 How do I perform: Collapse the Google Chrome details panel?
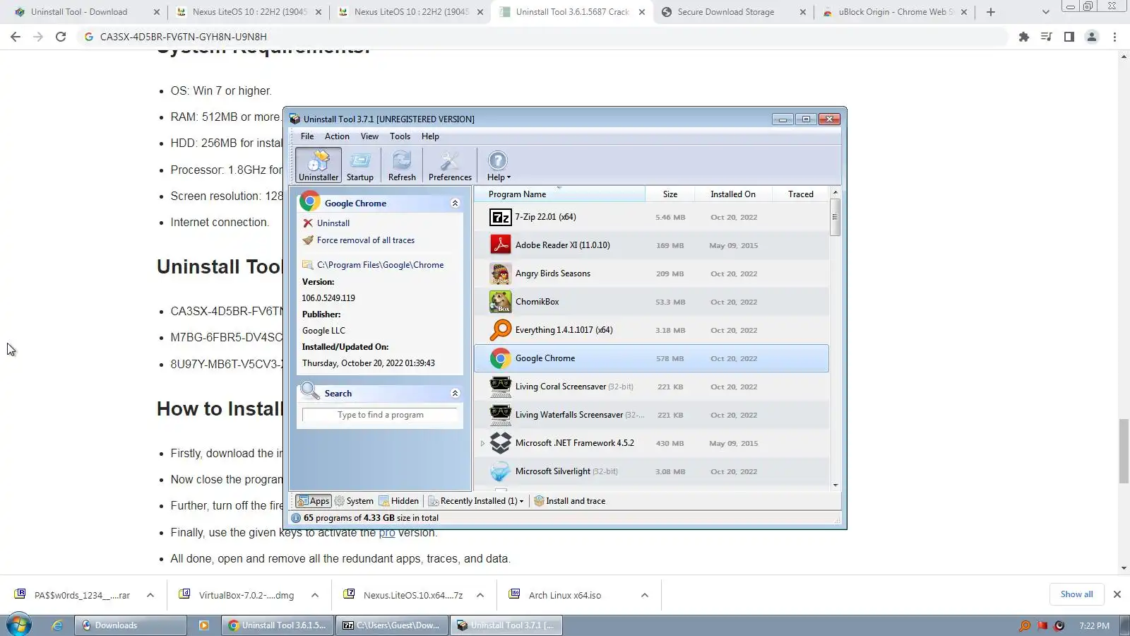455,204
